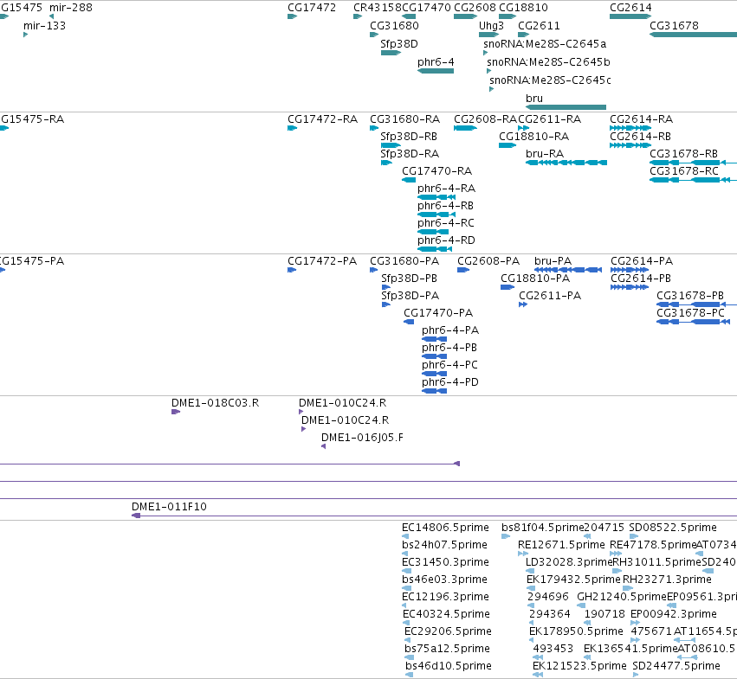The width and height of the screenshot is (737, 679).
Task: Click the EC29206.5prime EST label
Action: 448,631
